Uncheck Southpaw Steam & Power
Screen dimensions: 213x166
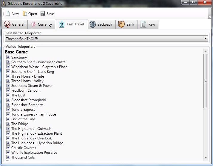click(8, 85)
